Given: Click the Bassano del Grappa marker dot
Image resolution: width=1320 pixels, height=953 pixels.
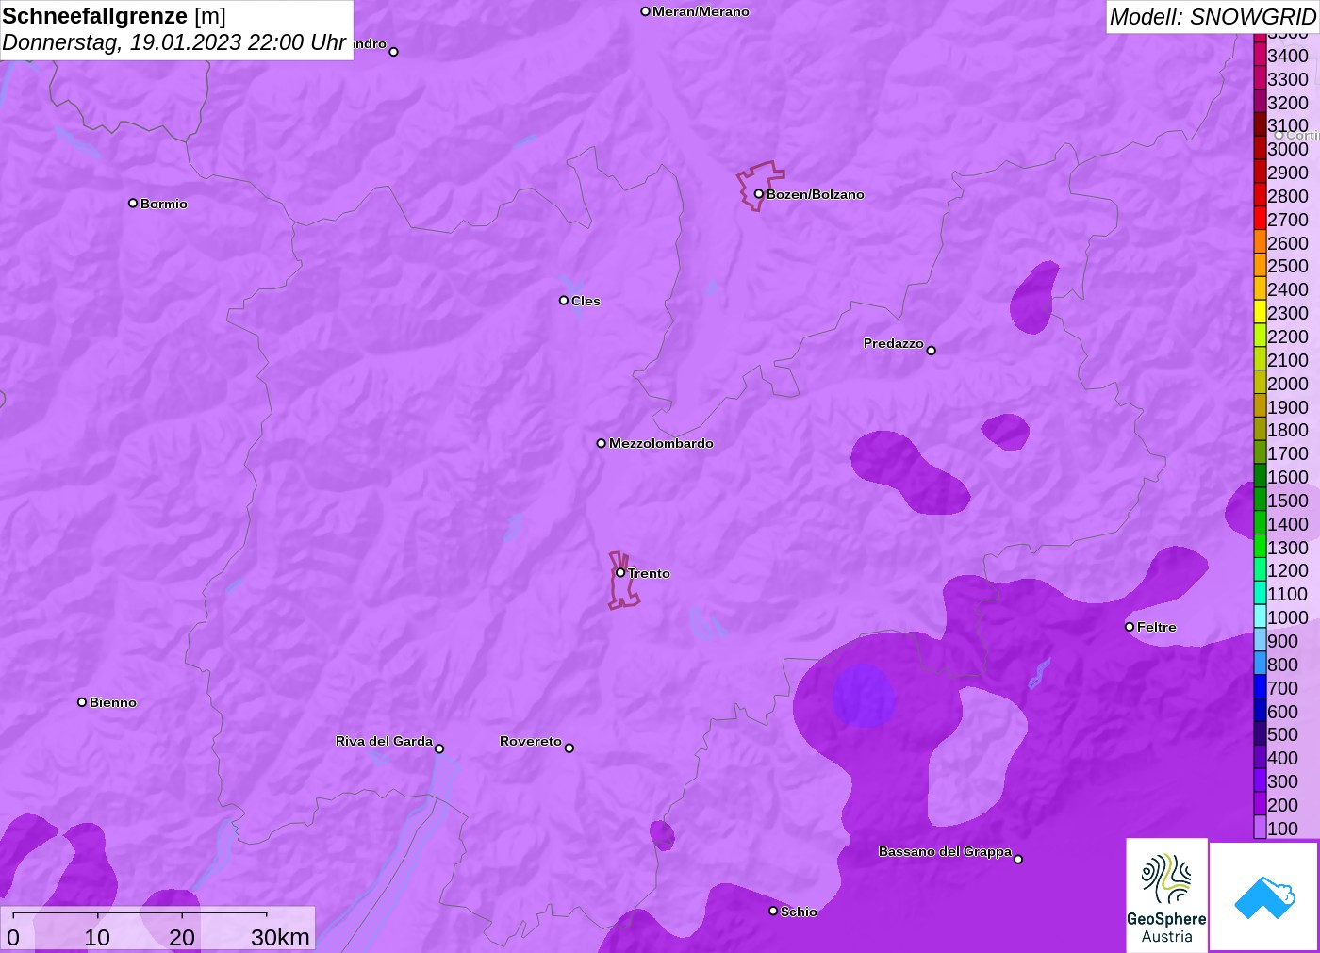Looking at the screenshot, I should tap(1018, 859).
